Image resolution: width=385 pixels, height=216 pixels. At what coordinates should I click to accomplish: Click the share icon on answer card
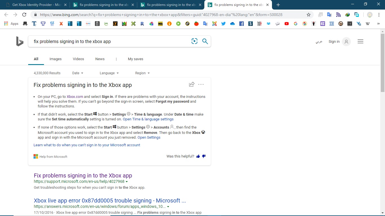tap(192, 84)
